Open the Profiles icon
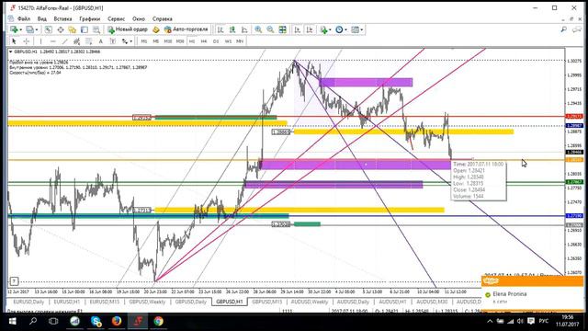The image size is (588, 331). coord(30,29)
